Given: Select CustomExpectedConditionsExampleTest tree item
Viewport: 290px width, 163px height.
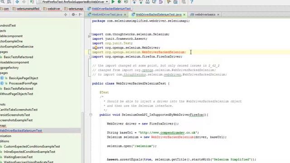Looking at the screenshot, I should [32, 146].
